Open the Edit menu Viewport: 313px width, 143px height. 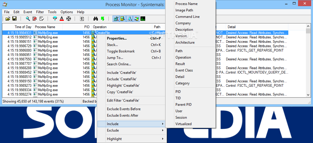[16, 12]
